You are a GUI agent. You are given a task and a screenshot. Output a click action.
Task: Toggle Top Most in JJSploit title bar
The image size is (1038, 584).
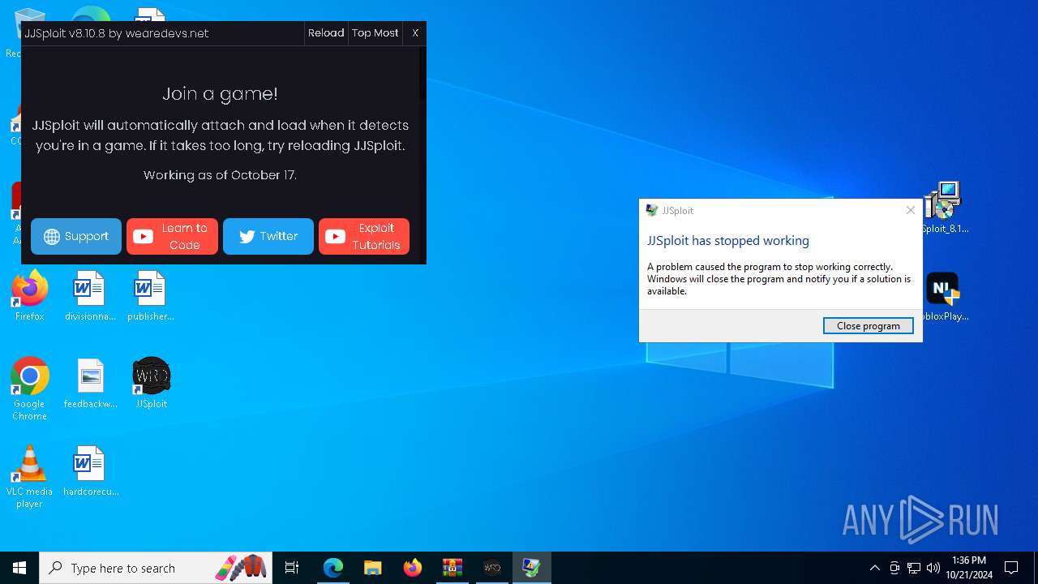click(375, 33)
